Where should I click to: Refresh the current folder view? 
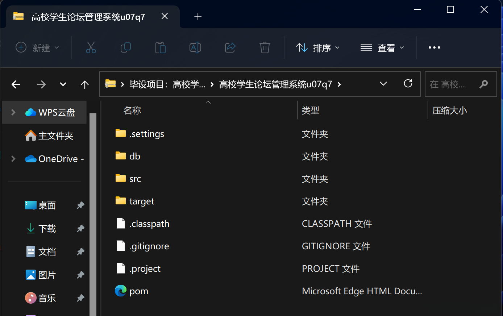tap(408, 84)
